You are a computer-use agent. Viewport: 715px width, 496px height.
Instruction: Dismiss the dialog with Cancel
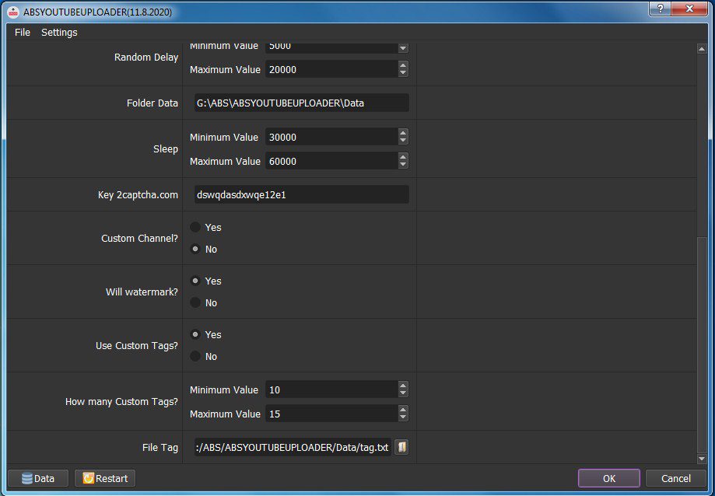676,478
